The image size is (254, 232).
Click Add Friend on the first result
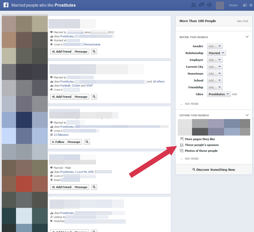coord(62,52)
